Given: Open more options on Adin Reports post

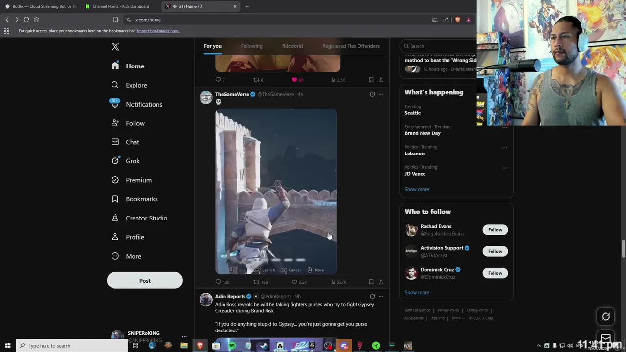Looking at the screenshot, I should (x=381, y=296).
